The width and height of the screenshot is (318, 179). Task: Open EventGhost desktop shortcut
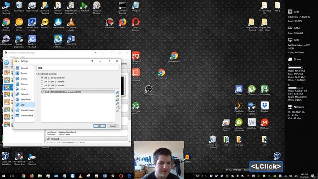84,7
